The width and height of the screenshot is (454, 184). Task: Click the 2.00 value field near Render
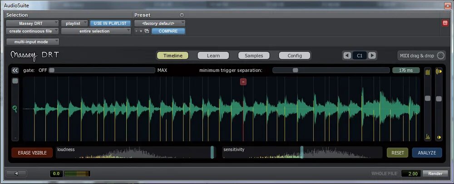click(411, 174)
